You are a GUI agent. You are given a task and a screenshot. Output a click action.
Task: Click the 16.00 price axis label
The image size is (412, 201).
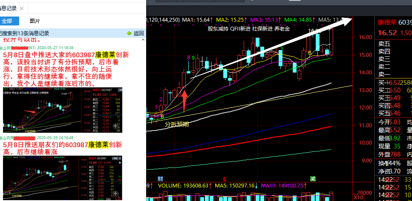click(366, 37)
